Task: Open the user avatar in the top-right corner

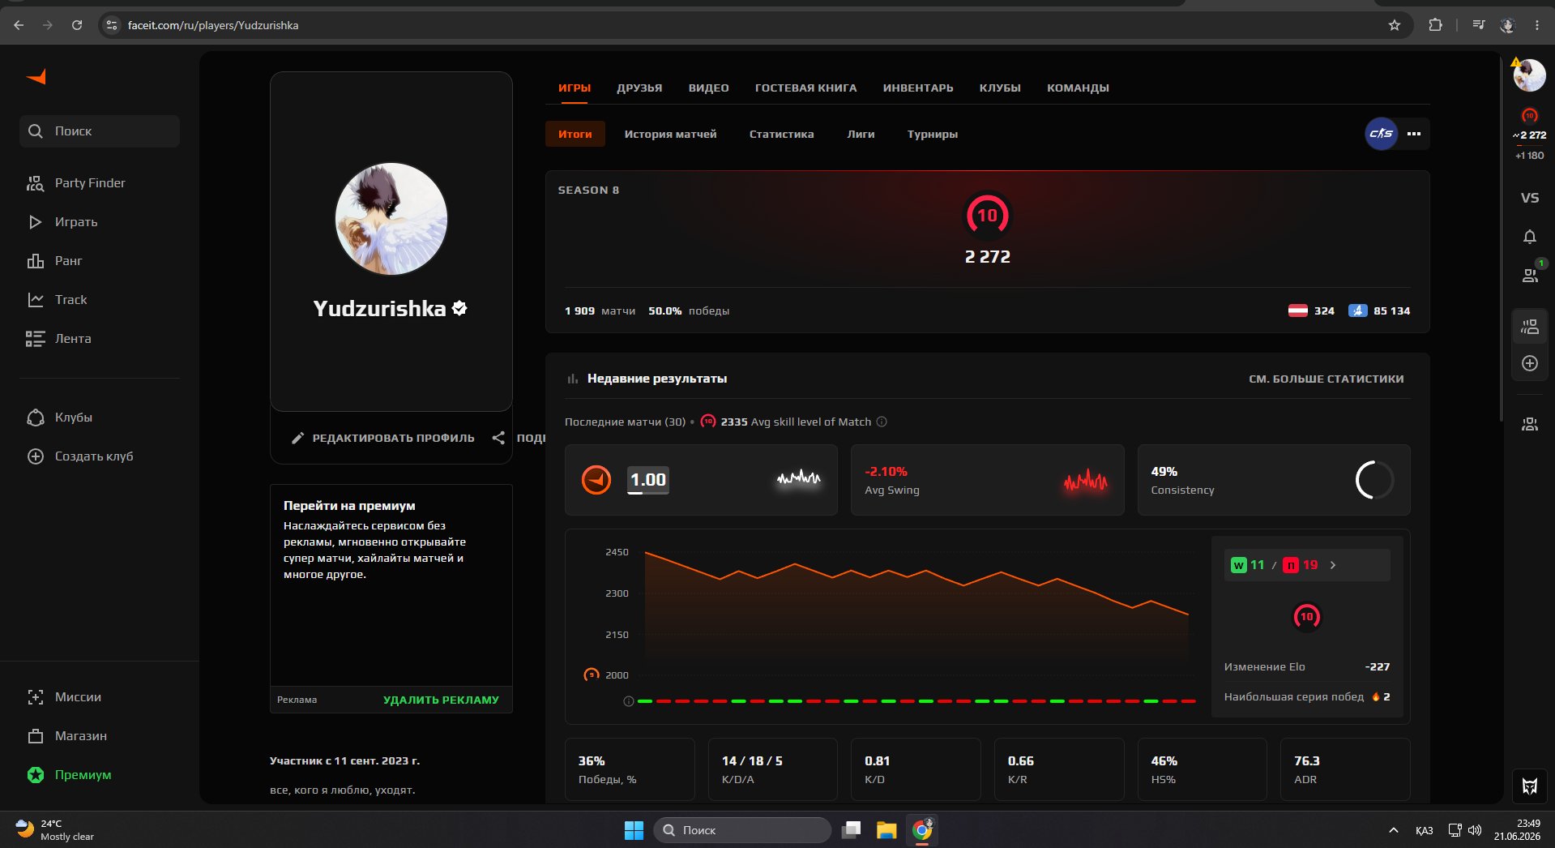Action: tap(1529, 75)
